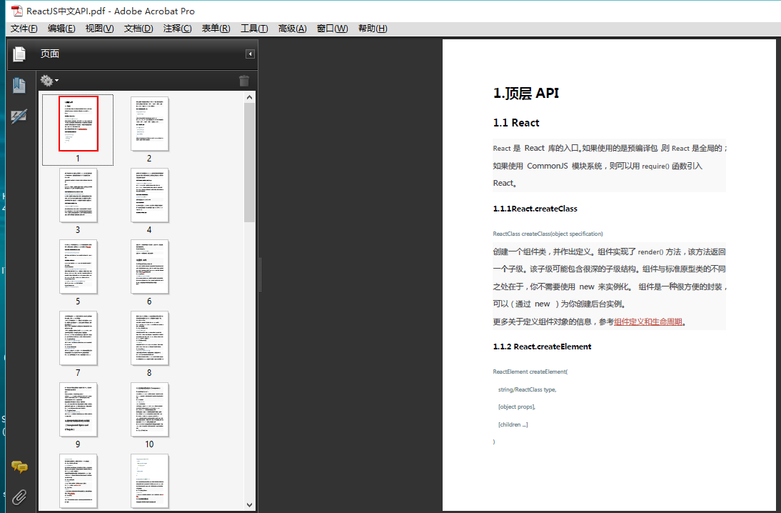Select page 3 thumbnail
The width and height of the screenshot is (781, 513).
[x=79, y=195]
